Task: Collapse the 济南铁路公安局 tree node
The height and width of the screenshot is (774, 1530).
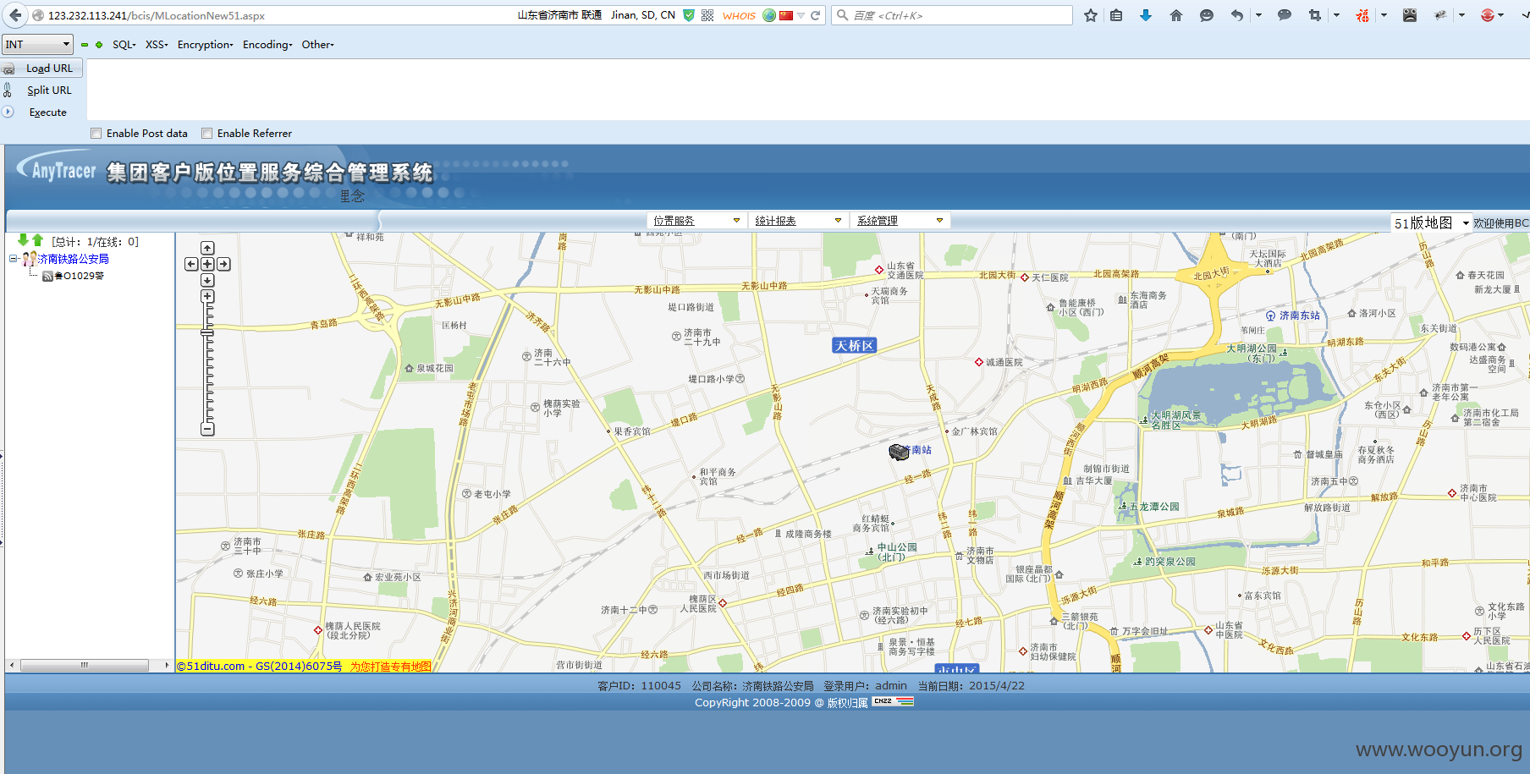Action: (14, 259)
